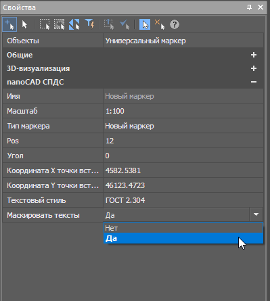Pin the Свойства panel
The width and height of the screenshot is (270, 301).
point(249,7)
